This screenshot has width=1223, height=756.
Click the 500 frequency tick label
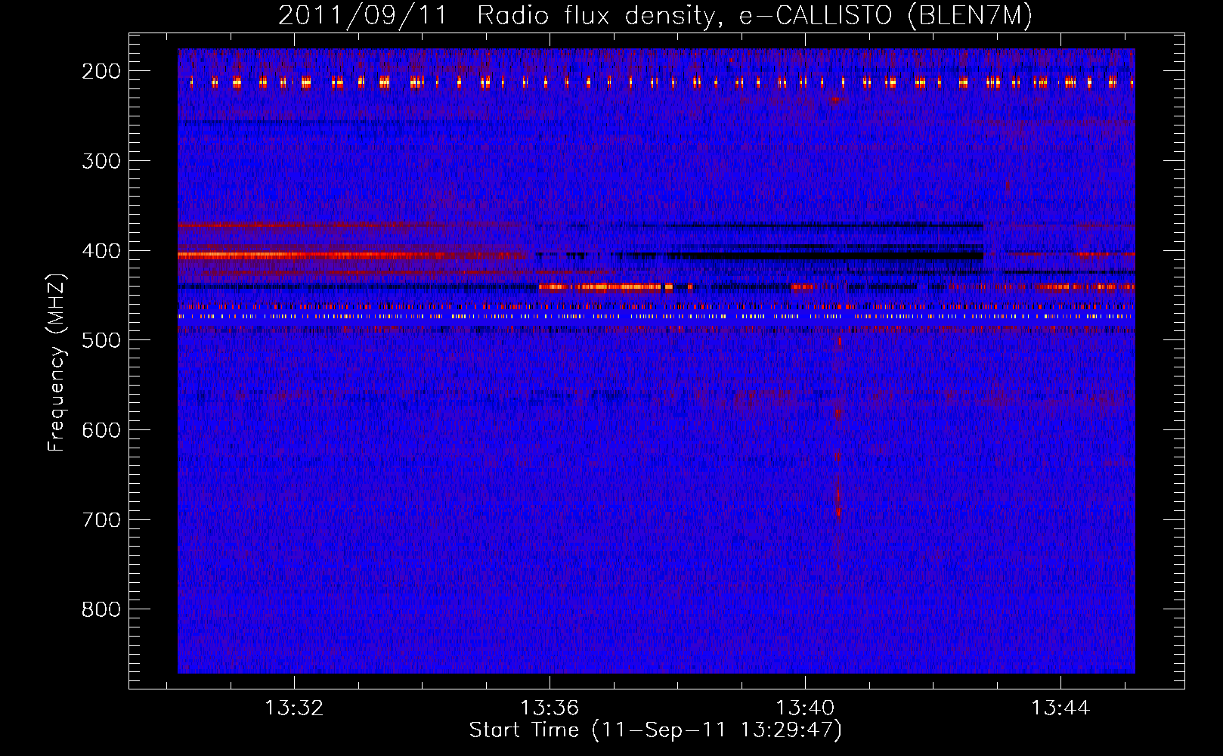tap(101, 340)
